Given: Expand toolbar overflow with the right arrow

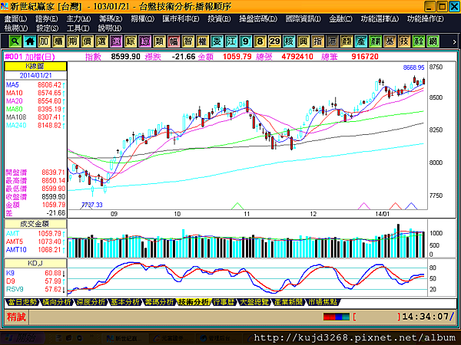Looking at the screenshot, I should [454, 41].
